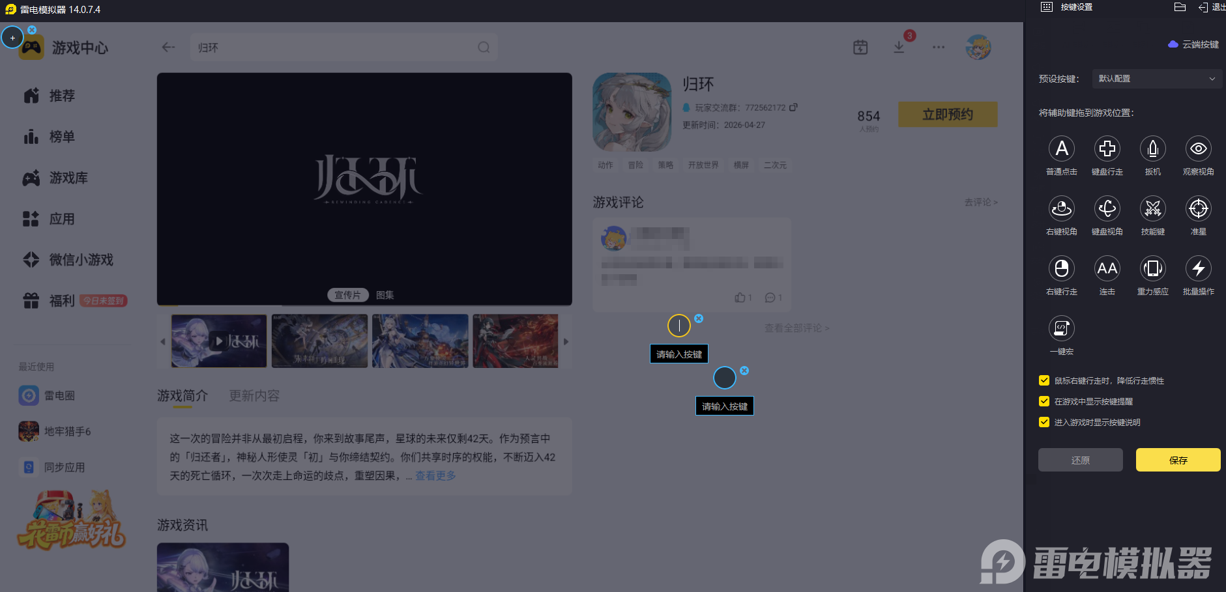The height and width of the screenshot is (592, 1226).
Task: Expand description via 查看更多
Action: click(x=435, y=476)
